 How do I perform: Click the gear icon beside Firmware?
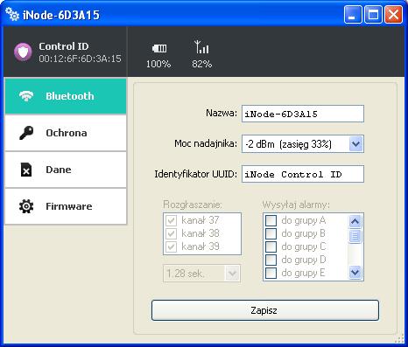coord(26,206)
